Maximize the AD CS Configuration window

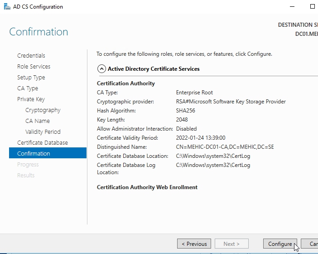(x=312, y=7)
